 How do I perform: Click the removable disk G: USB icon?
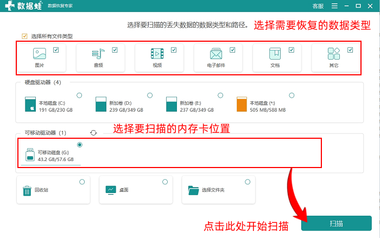(30, 155)
